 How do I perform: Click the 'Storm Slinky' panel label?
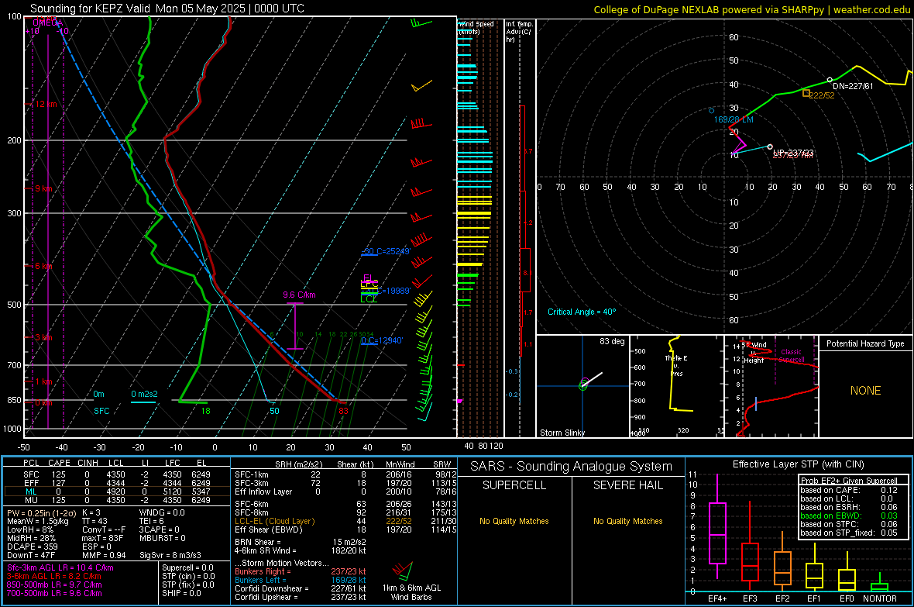coord(562,433)
